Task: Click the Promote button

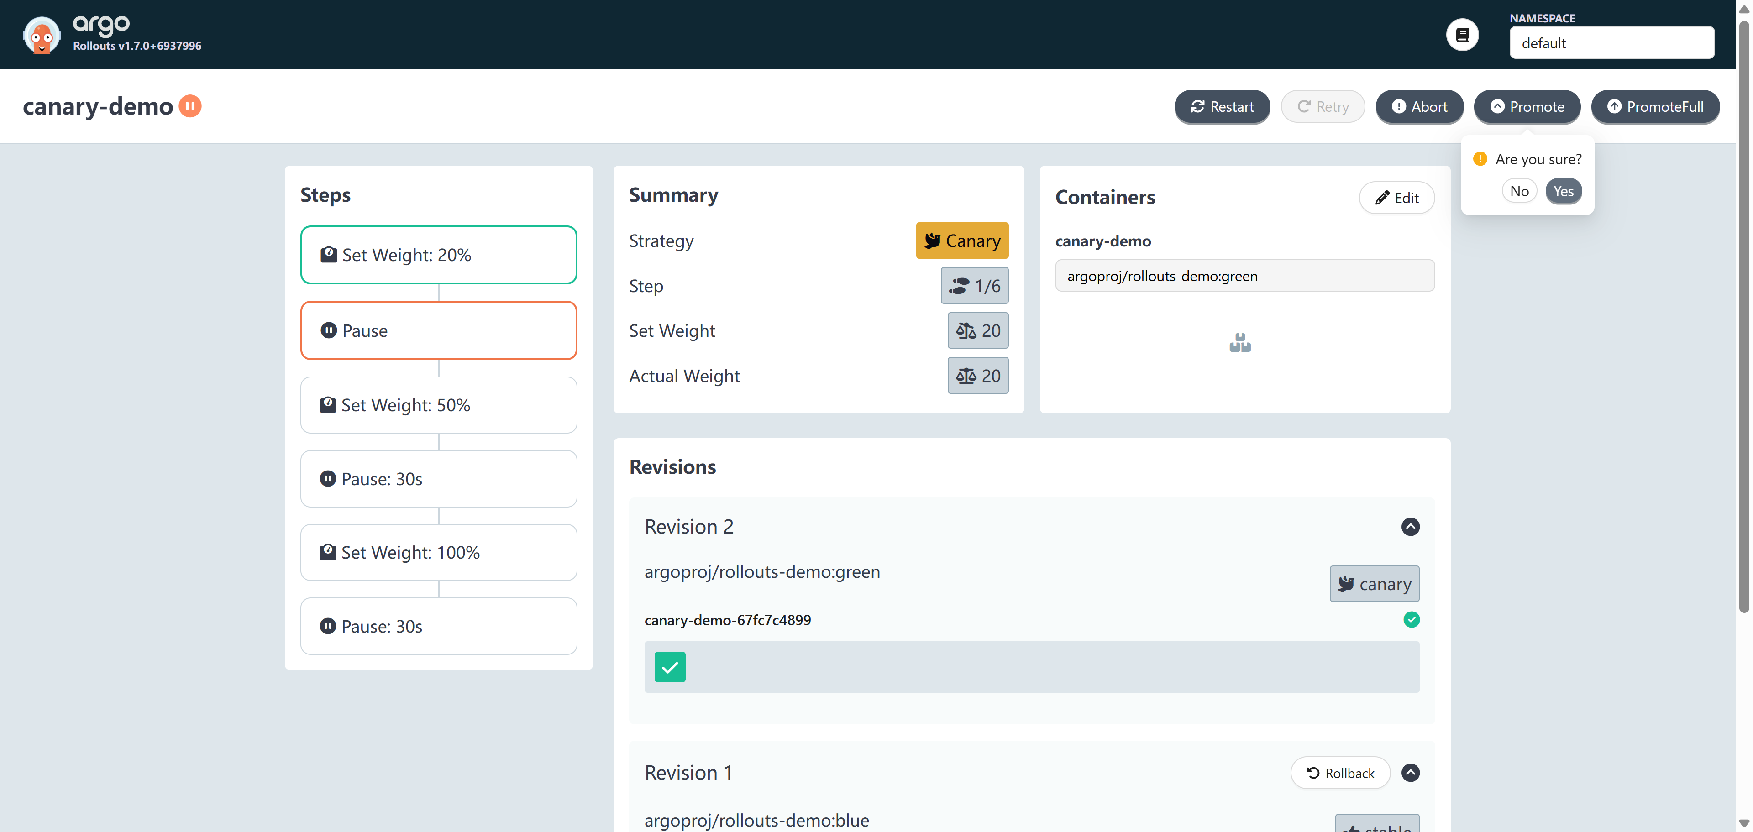Action: pyautogui.click(x=1527, y=107)
